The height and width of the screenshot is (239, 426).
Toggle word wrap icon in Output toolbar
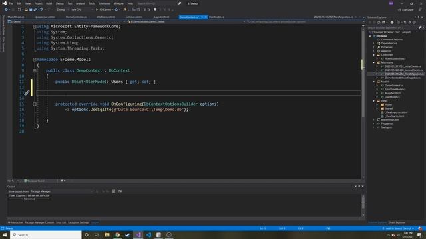pos(120,191)
